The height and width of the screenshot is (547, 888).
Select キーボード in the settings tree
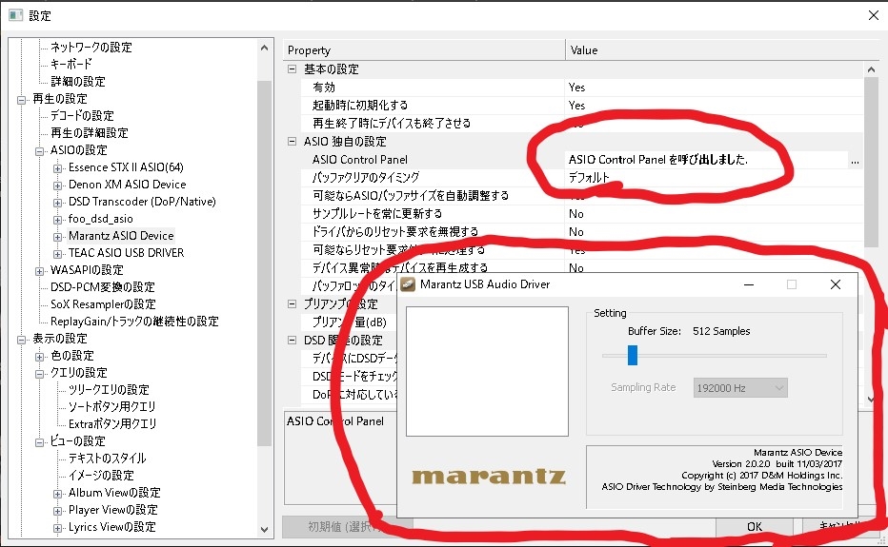click(x=71, y=64)
